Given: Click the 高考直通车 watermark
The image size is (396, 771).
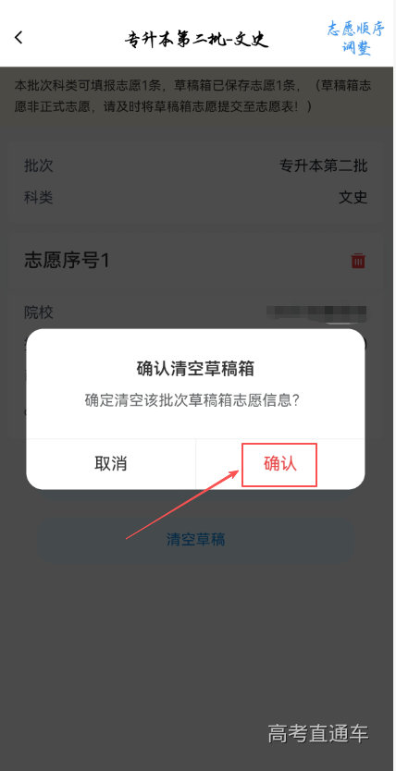Looking at the screenshot, I should (317, 734).
